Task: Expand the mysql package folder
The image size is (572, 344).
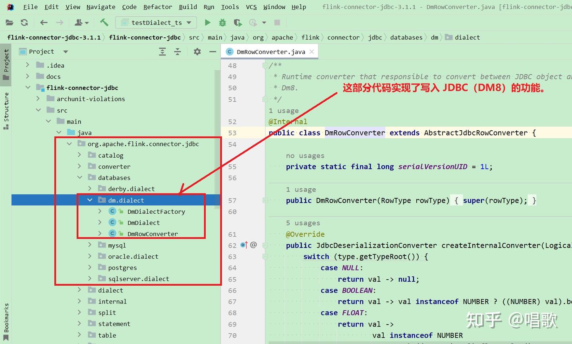Action: coord(90,245)
